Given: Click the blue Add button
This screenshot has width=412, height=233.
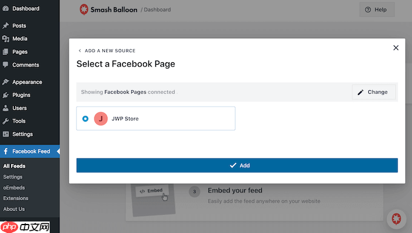Looking at the screenshot, I should click(x=237, y=165).
